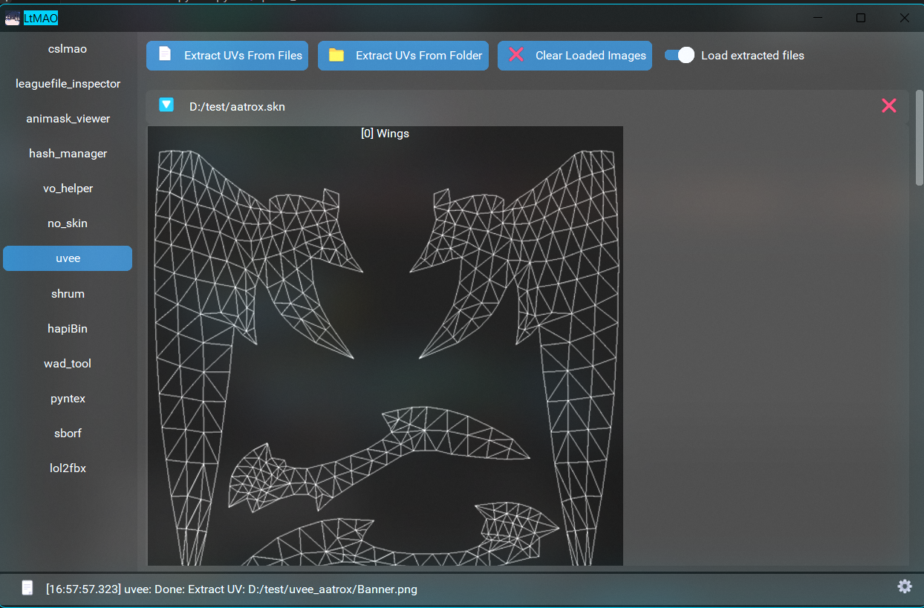Open the pyntex tool

point(68,399)
